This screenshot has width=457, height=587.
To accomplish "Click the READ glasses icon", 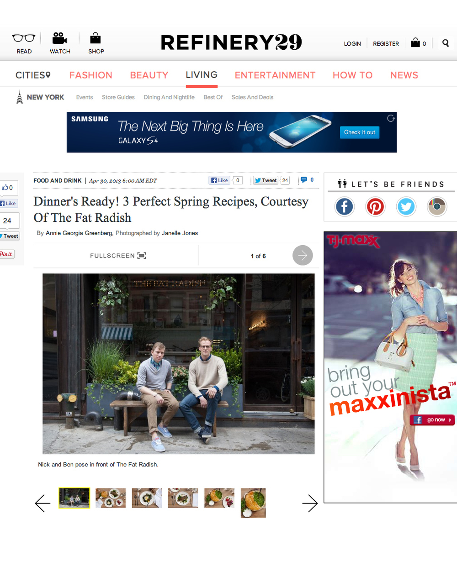I will (24, 38).
